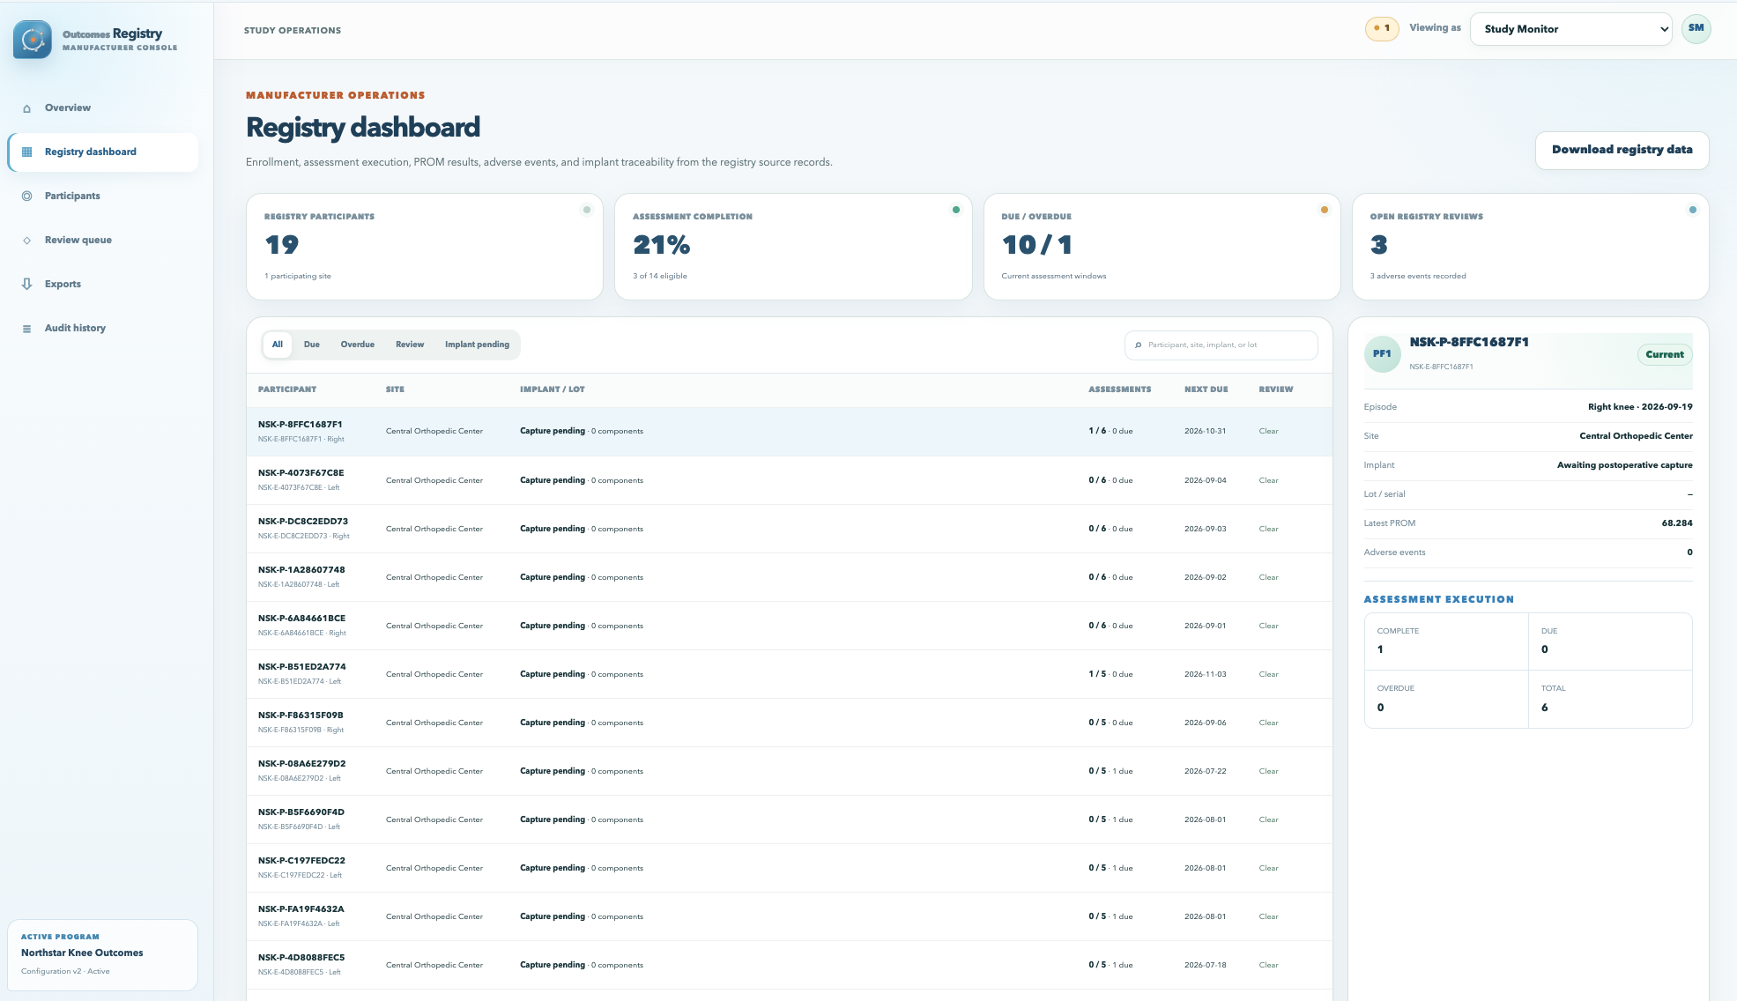Select participant row NSK-P-4073F67C8E
This screenshot has height=1001, width=1737.
click(790, 480)
